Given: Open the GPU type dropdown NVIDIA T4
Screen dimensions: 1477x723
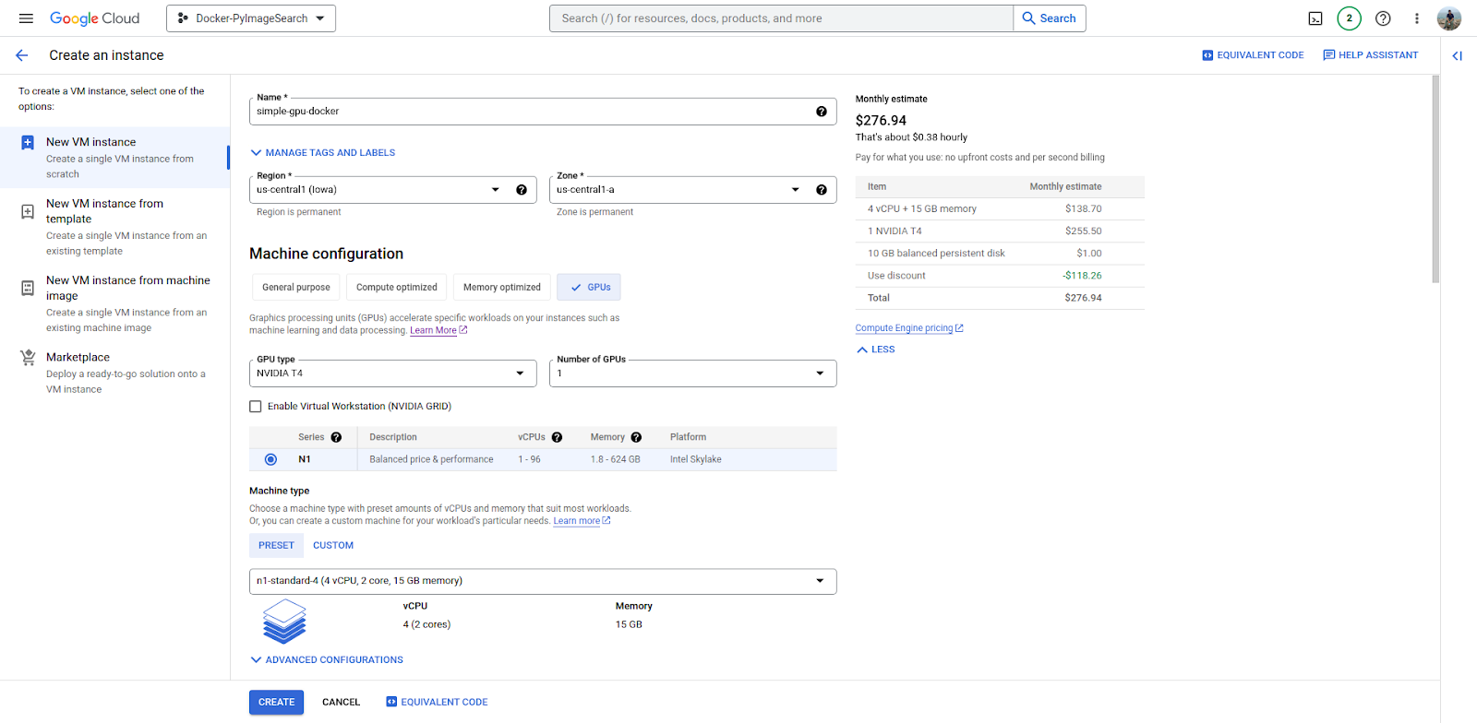Looking at the screenshot, I should (x=392, y=373).
